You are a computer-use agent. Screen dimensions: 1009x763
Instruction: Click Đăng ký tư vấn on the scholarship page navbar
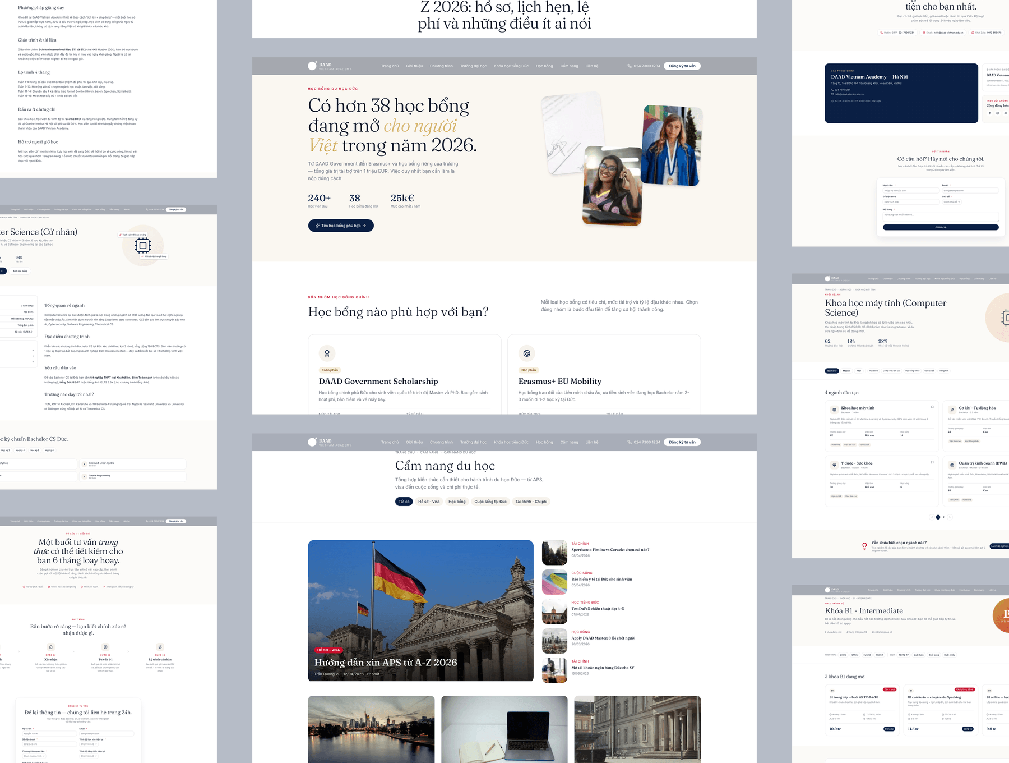coord(682,66)
